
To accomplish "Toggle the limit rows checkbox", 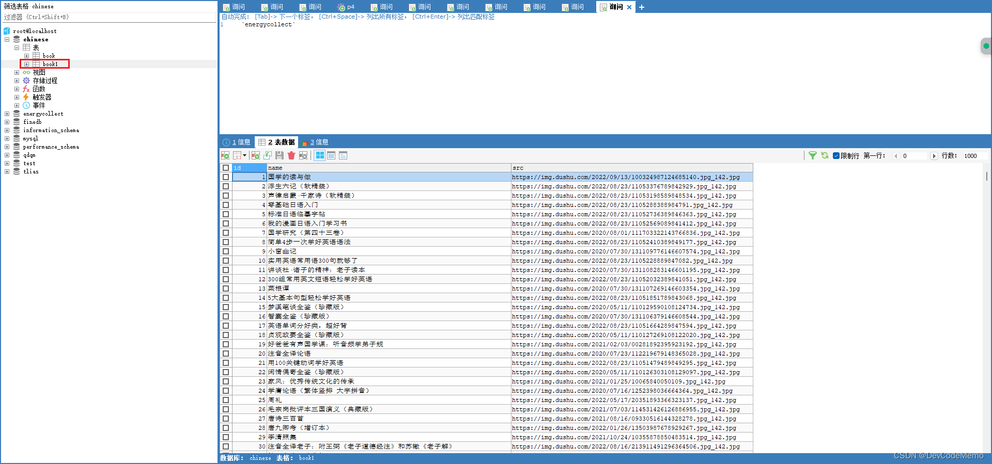I will tap(836, 155).
